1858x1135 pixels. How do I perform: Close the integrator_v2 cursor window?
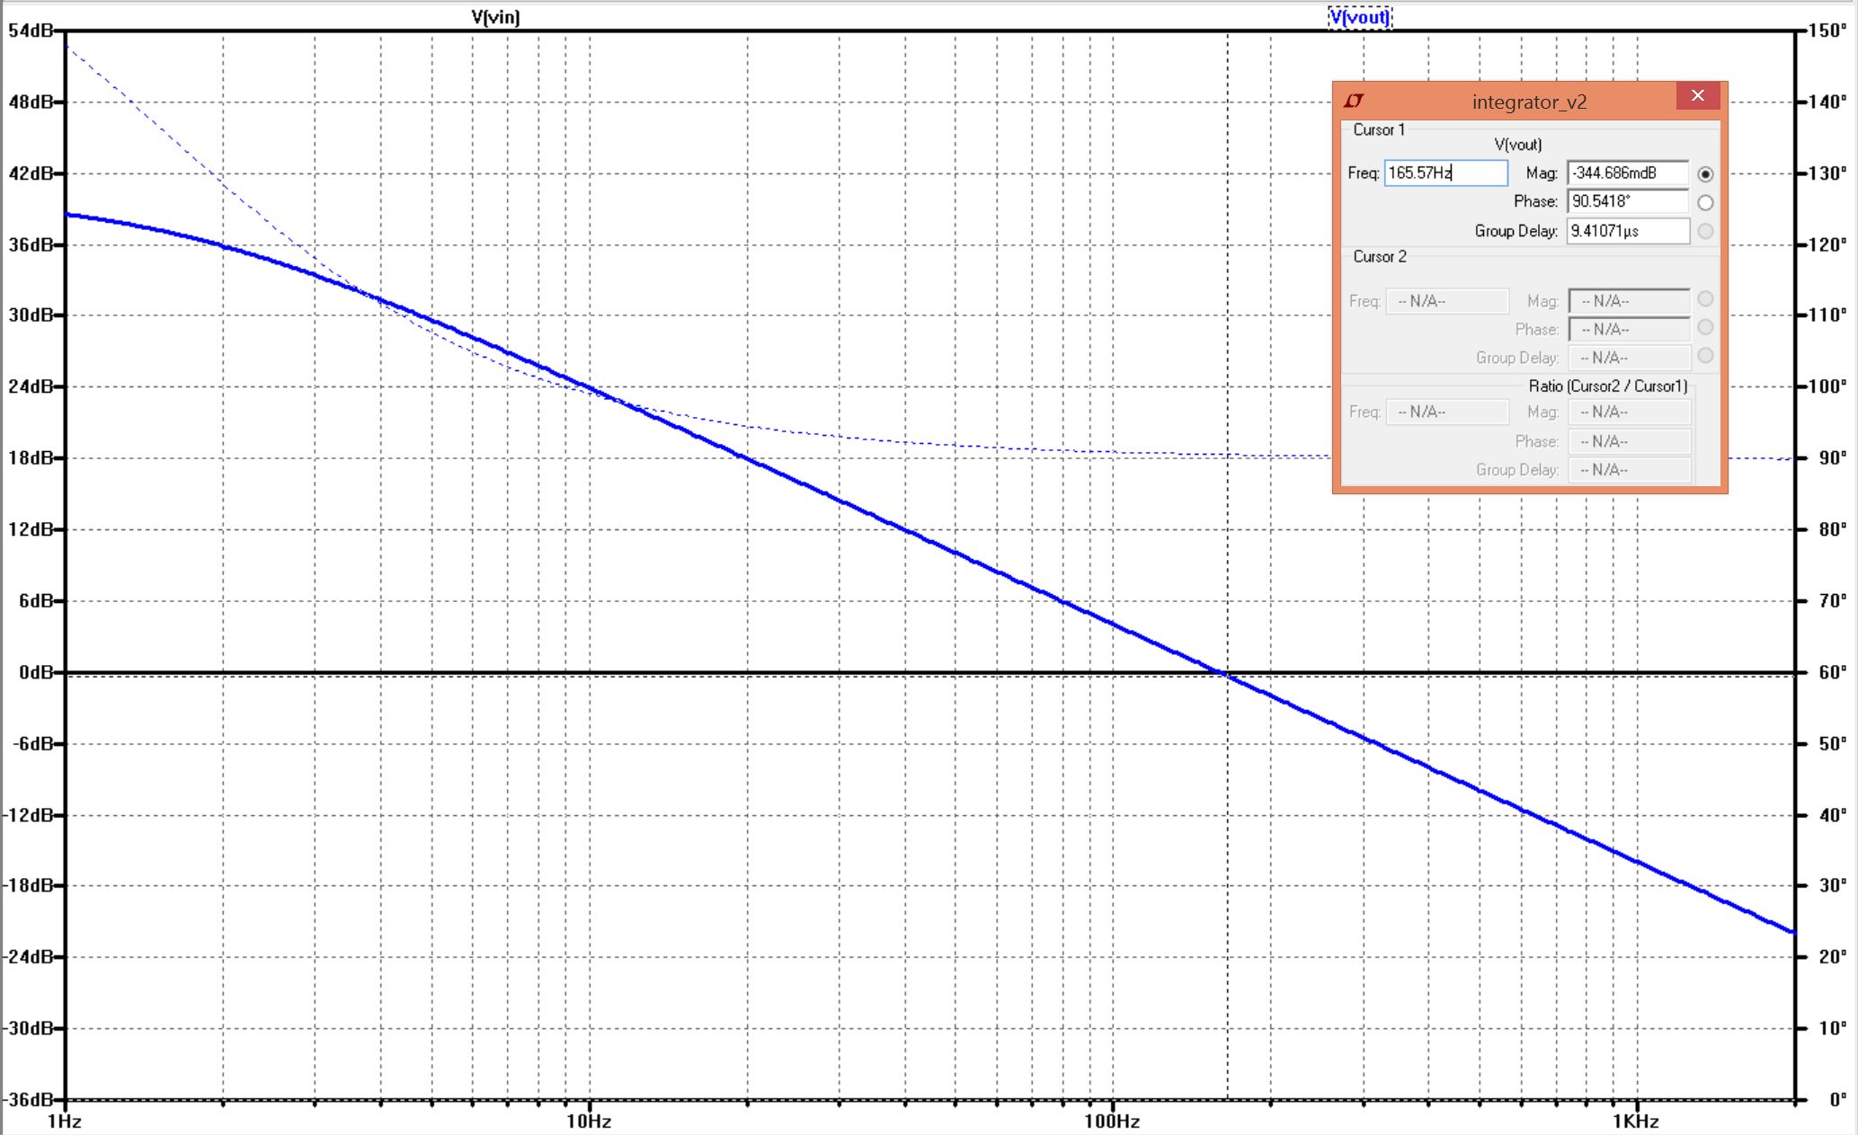click(1697, 96)
